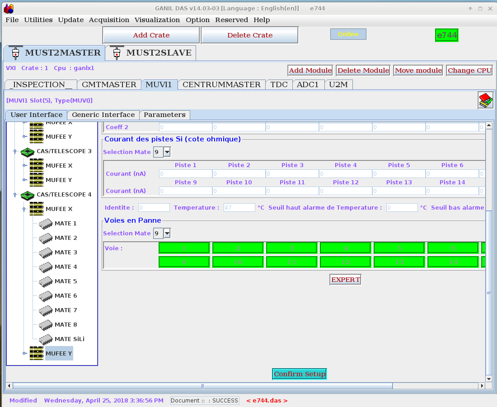Select the MATE 8 chip icon
This screenshot has height=407, width=497.
(x=46, y=325)
